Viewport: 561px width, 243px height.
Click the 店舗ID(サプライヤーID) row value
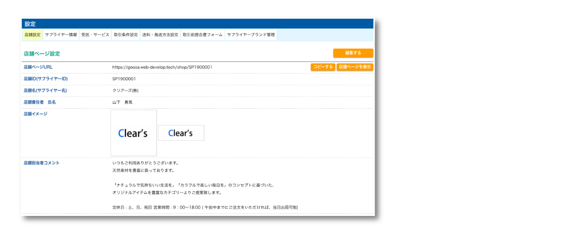(x=124, y=79)
